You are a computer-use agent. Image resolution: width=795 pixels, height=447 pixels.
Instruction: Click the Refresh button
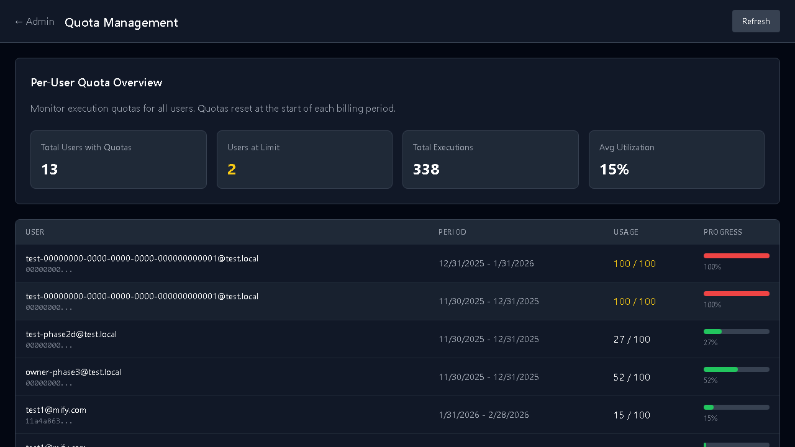click(755, 21)
